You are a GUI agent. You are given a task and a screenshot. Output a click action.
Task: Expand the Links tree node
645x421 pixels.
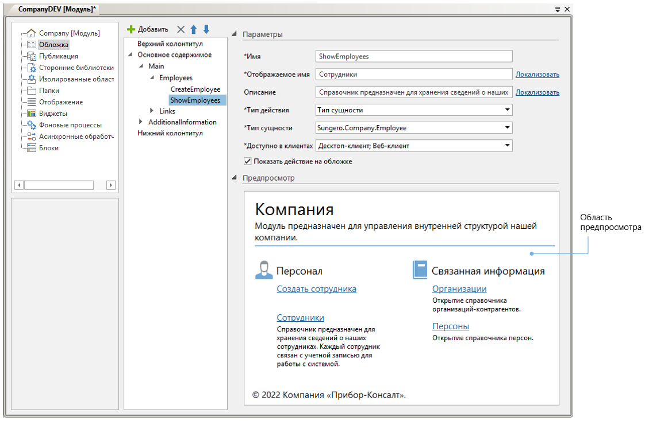coord(152,111)
